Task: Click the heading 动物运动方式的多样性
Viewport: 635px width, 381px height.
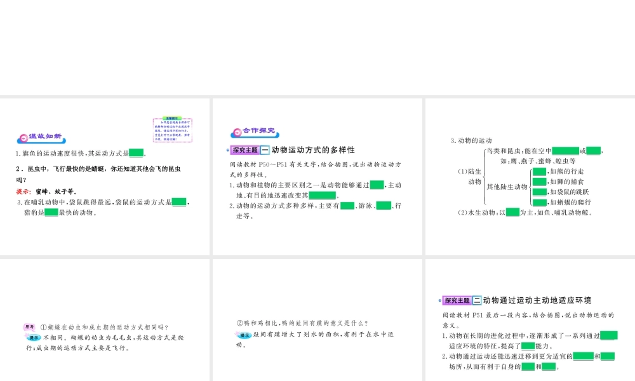Action: [313, 150]
